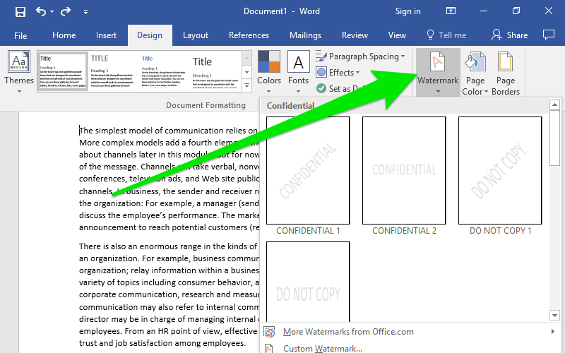Choose the DO NOT COPY 1 watermark
This screenshot has height=353, width=565.
tap(500, 170)
